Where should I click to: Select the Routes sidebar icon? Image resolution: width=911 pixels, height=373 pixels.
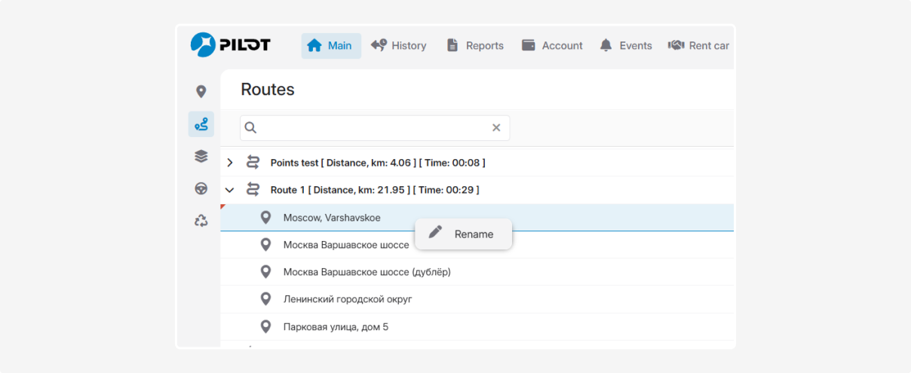point(201,124)
